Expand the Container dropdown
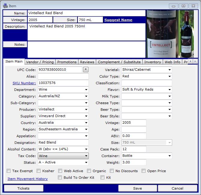Screen dimensions: 201x195 click(x=170, y=156)
